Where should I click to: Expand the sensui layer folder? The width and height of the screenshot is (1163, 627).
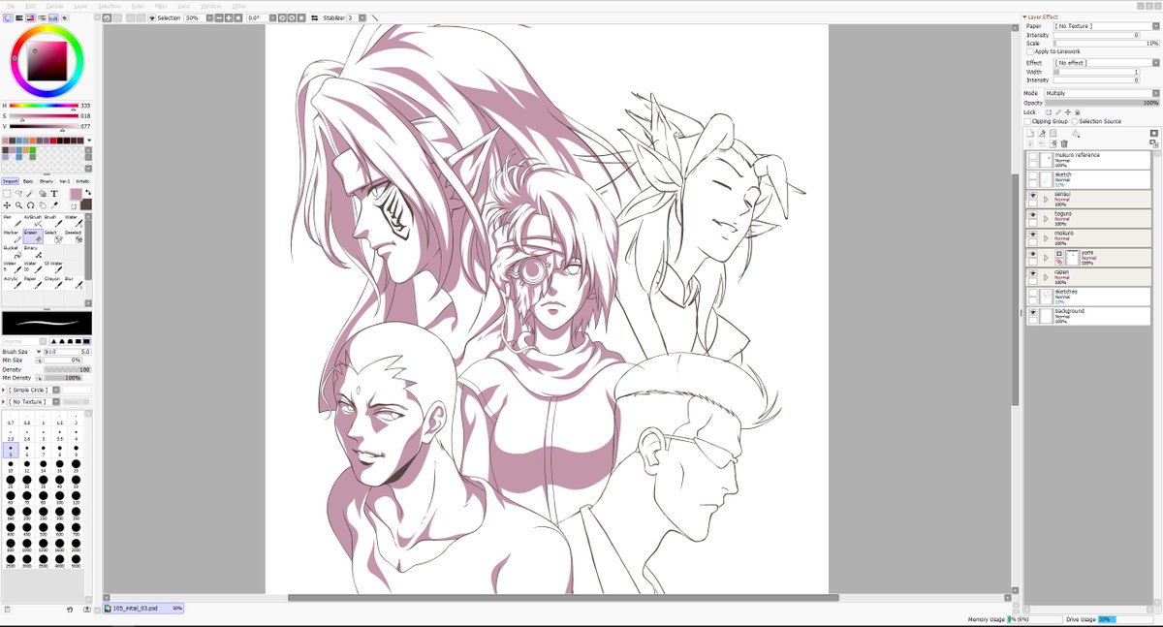click(x=1046, y=199)
